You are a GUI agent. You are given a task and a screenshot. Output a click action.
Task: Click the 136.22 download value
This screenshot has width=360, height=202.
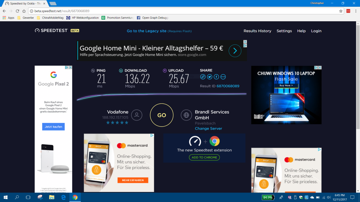pos(137,79)
